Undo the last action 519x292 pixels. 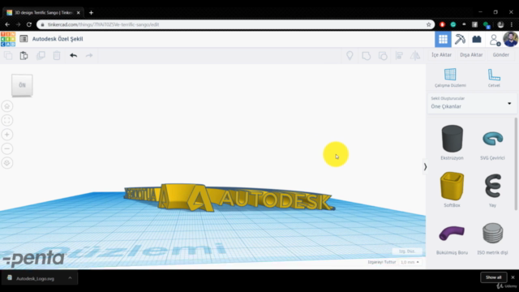[73, 55]
